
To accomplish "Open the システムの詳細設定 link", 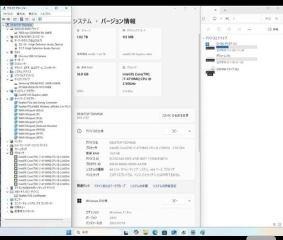I will click(164, 186).
